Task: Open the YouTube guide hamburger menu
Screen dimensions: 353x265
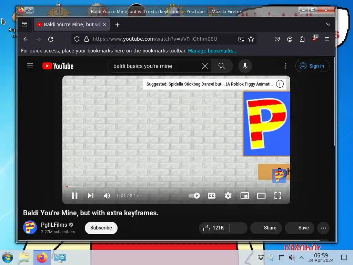Action: tap(30, 66)
